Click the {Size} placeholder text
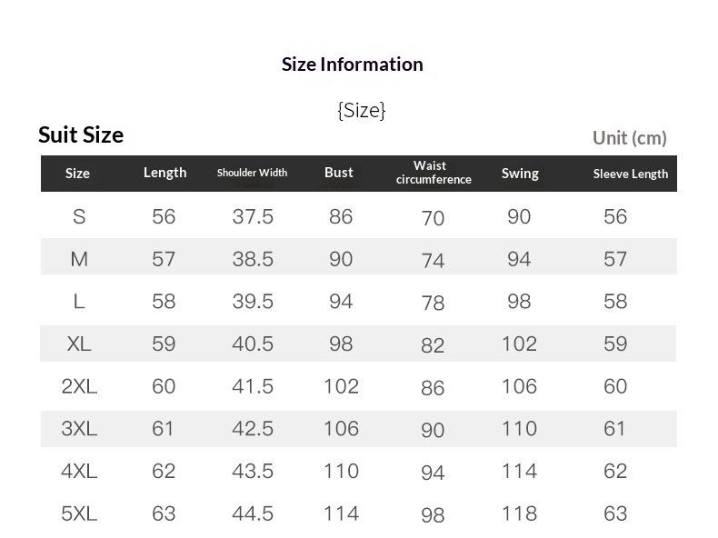The width and height of the screenshot is (718, 538). [x=361, y=111]
